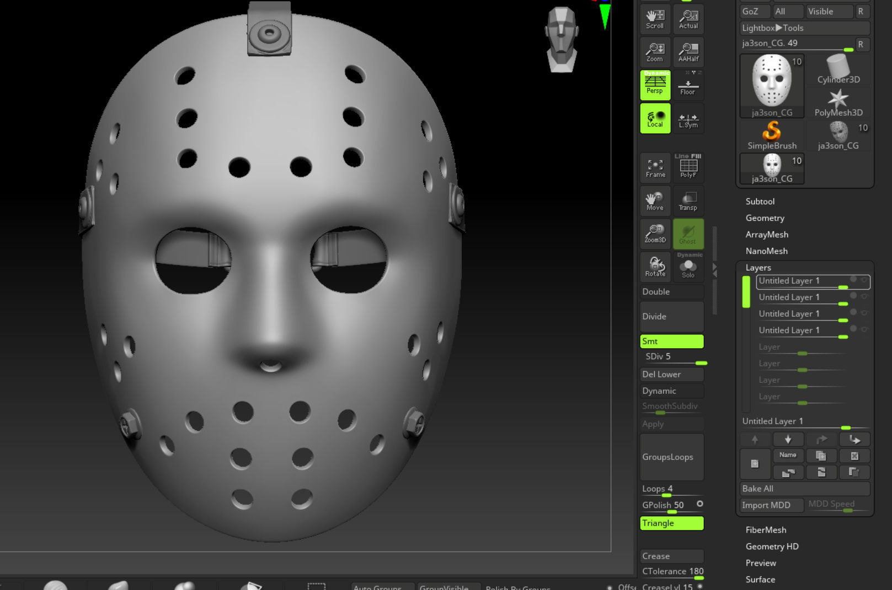892x590 pixels.
Task: Click the AAHalf antialiased half-size icon
Action: pos(688,52)
